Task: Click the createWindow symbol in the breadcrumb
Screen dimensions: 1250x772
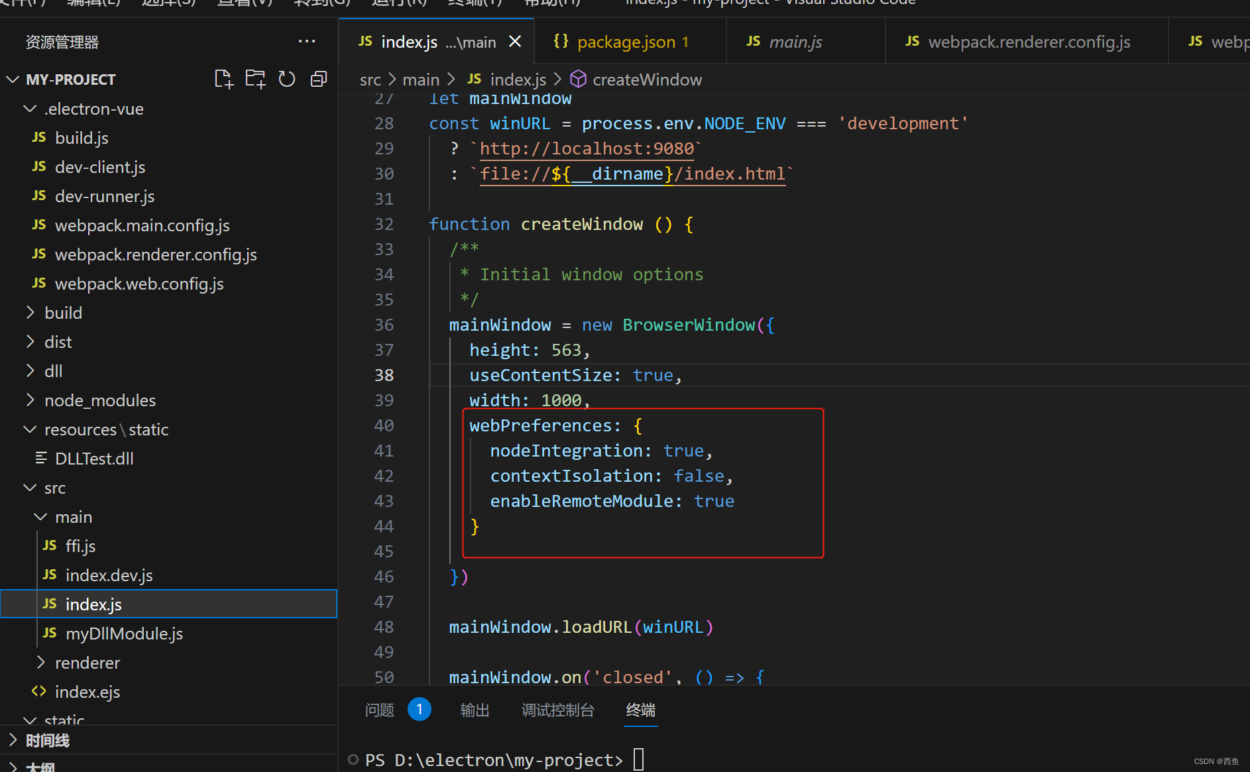Action: pos(646,79)
